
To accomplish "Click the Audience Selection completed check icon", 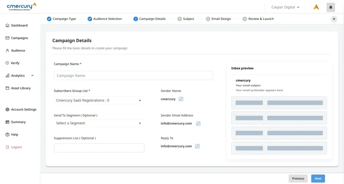I will click(90, 19).
